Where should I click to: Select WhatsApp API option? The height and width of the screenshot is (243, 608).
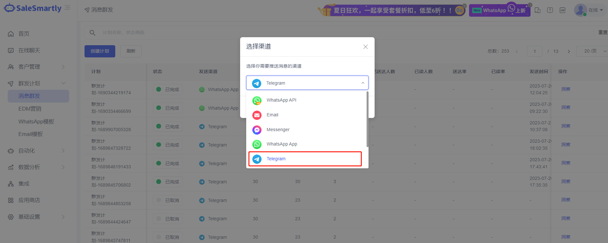[305, 100]
